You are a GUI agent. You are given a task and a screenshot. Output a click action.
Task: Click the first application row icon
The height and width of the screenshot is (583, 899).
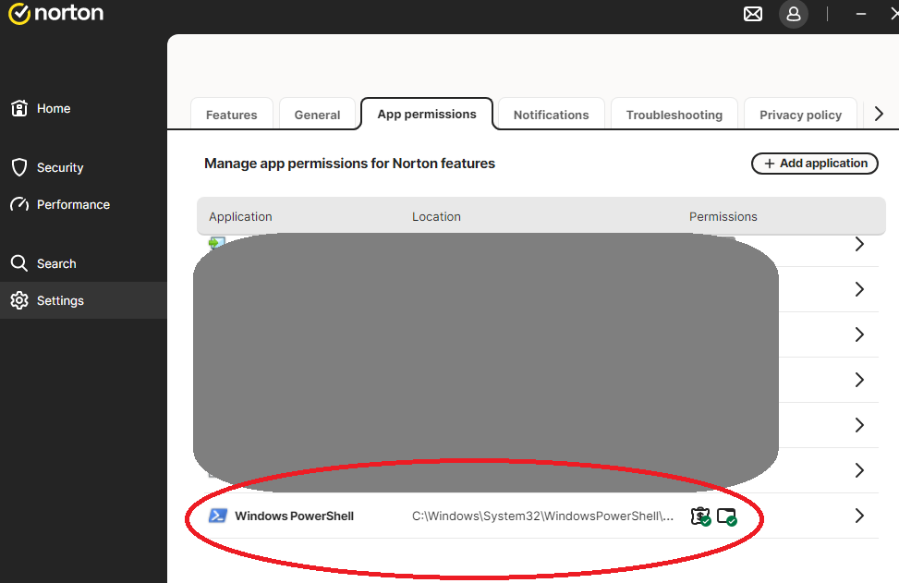[x=217, y=242]
